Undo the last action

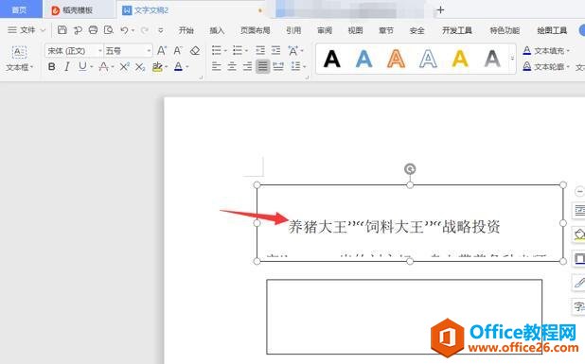(x=125, y=30)
